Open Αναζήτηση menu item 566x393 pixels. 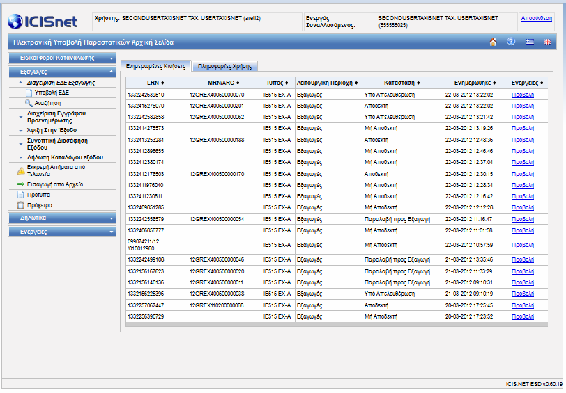point(47,104)
